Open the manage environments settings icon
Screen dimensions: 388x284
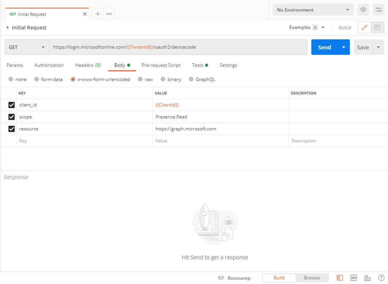(x=379, y=10)
